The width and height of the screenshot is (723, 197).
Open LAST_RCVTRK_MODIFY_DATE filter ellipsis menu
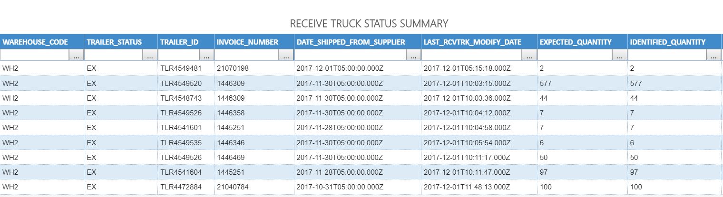(529, 56)
